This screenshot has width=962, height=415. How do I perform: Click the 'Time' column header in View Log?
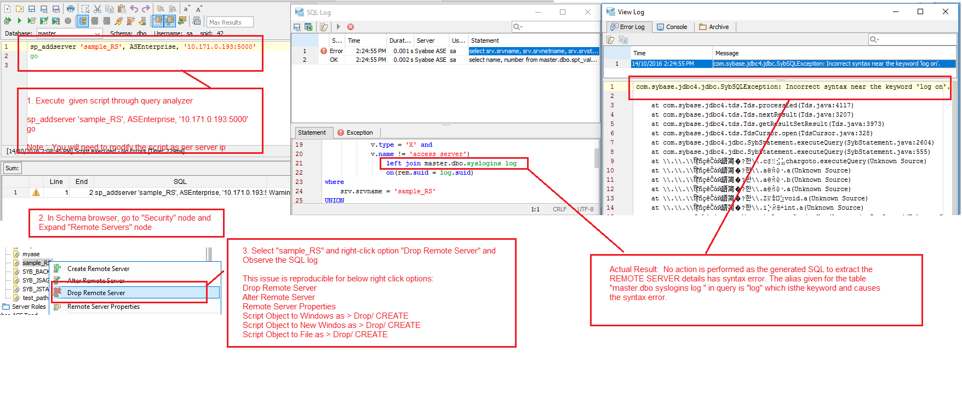[672, 53]
